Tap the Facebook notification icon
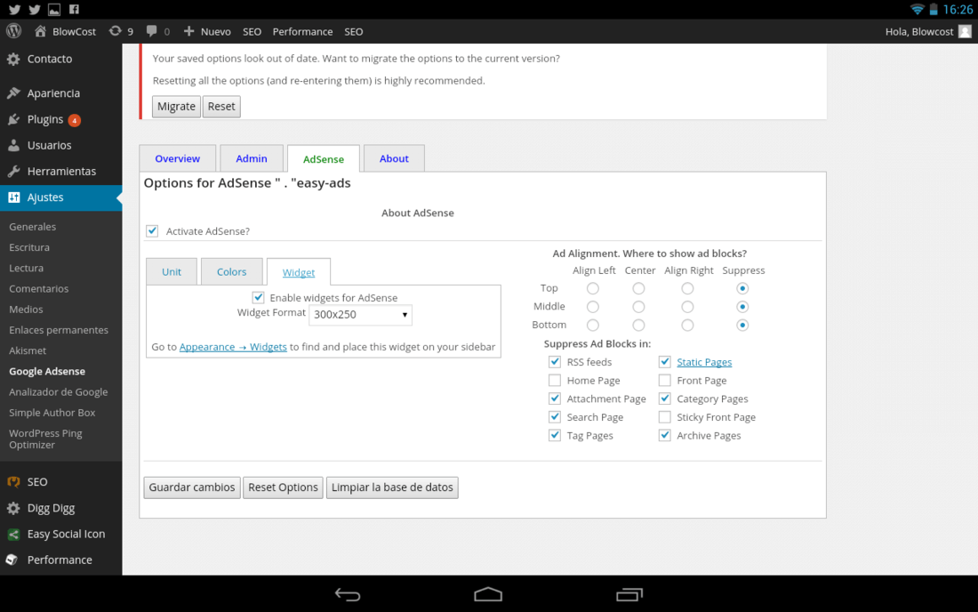Image resolution: width=978 pixels, height=612 pixels. (x=74, y=10)
